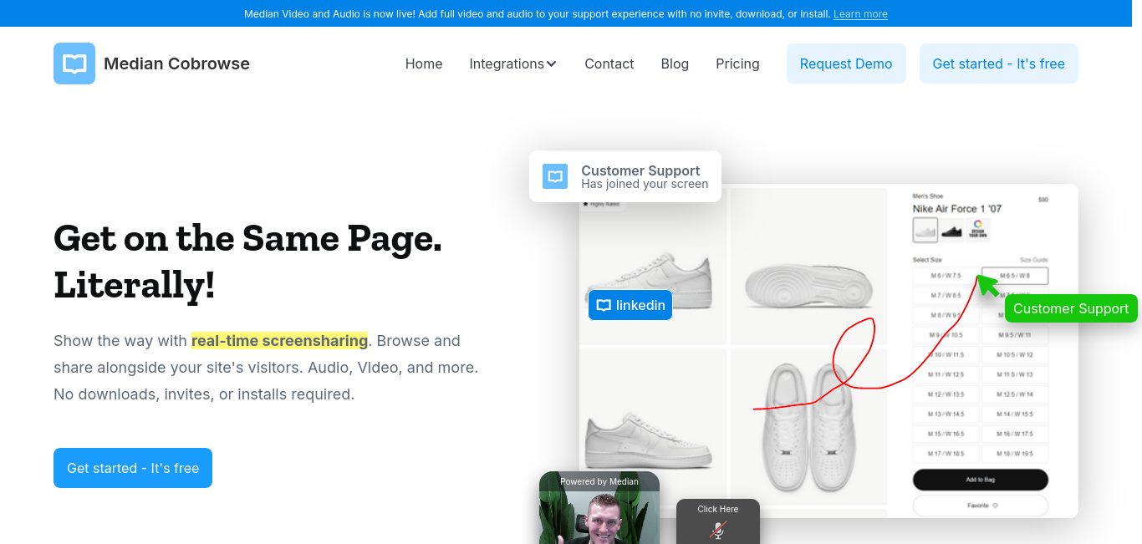This screenshot has height=544, width=1142.
Task: Open the Blog link in navigation
Action: (x=675, y=64)
